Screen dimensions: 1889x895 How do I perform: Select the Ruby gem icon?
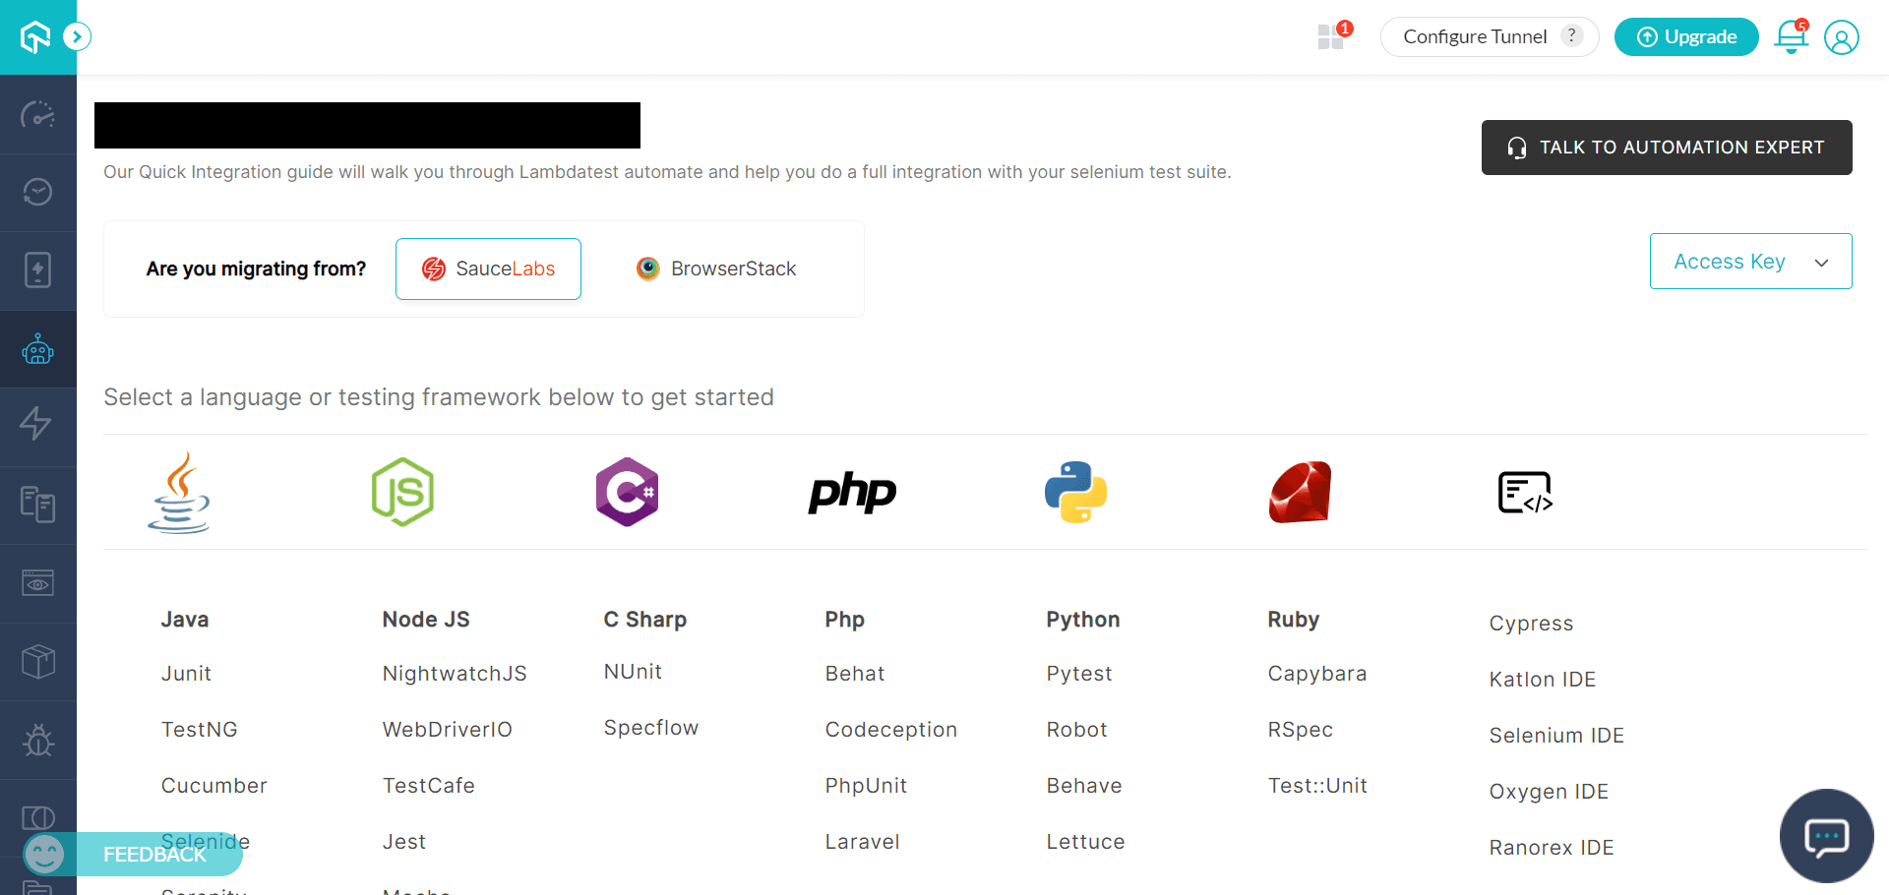[1300, 493]
